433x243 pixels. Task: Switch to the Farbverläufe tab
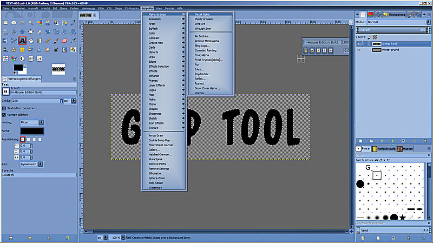pyautogui.click(x=383, y=149)
